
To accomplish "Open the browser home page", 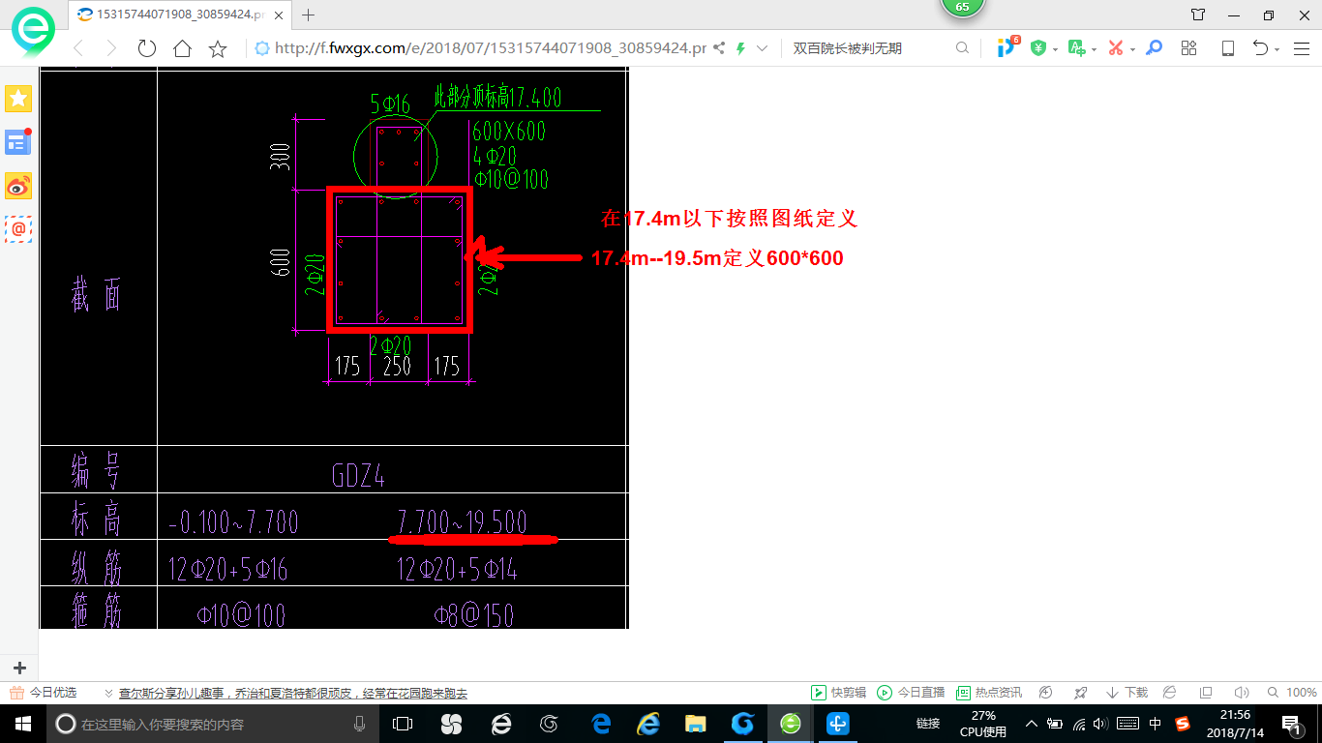I will [x=182, y=48].
